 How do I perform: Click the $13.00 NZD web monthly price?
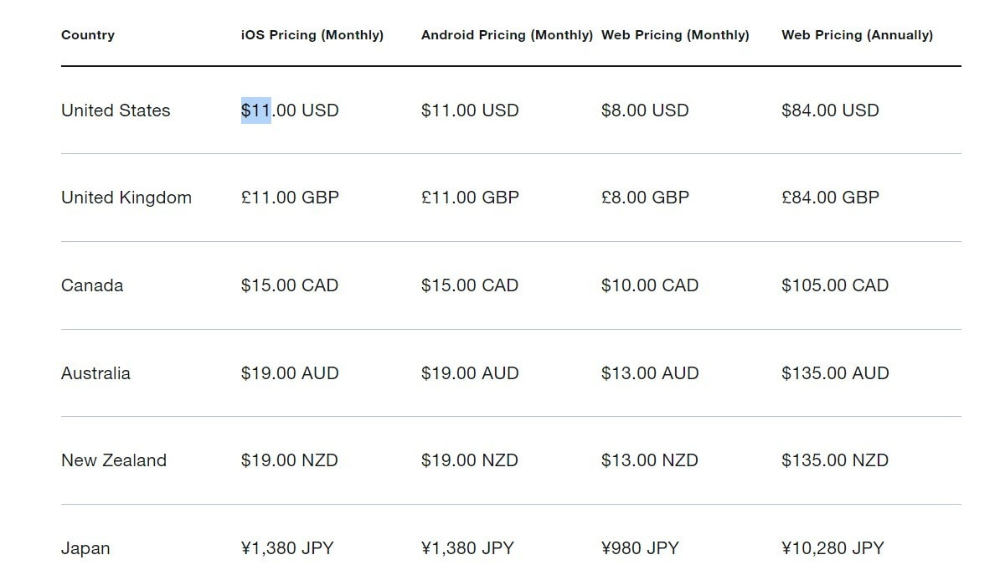tap(650, 460)
